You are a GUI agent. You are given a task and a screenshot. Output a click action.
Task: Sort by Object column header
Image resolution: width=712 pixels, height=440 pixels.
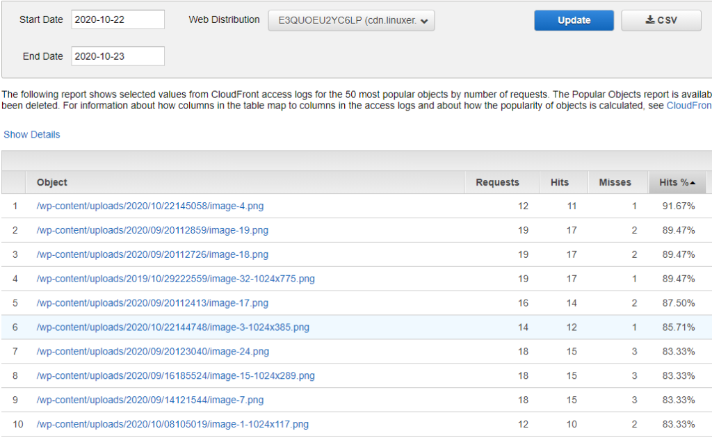[x=52, y=183]
